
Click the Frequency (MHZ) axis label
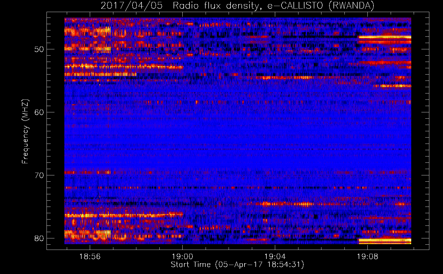(x=25, y=132)
